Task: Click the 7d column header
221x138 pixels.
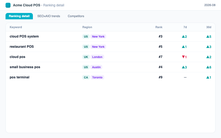Action: [x=185, y=27]
